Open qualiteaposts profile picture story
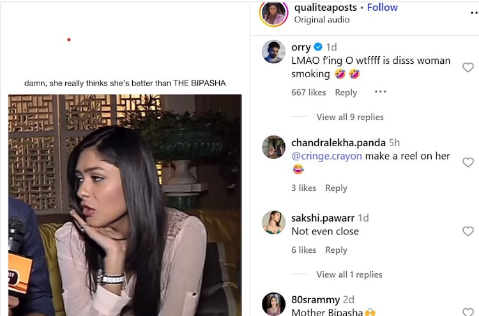The height and width of the screenshot is (316, 479). [273, 13]
